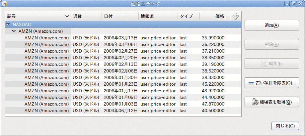Click the window menu icon in title bar
305x136 pixels.
click(5, 4)
